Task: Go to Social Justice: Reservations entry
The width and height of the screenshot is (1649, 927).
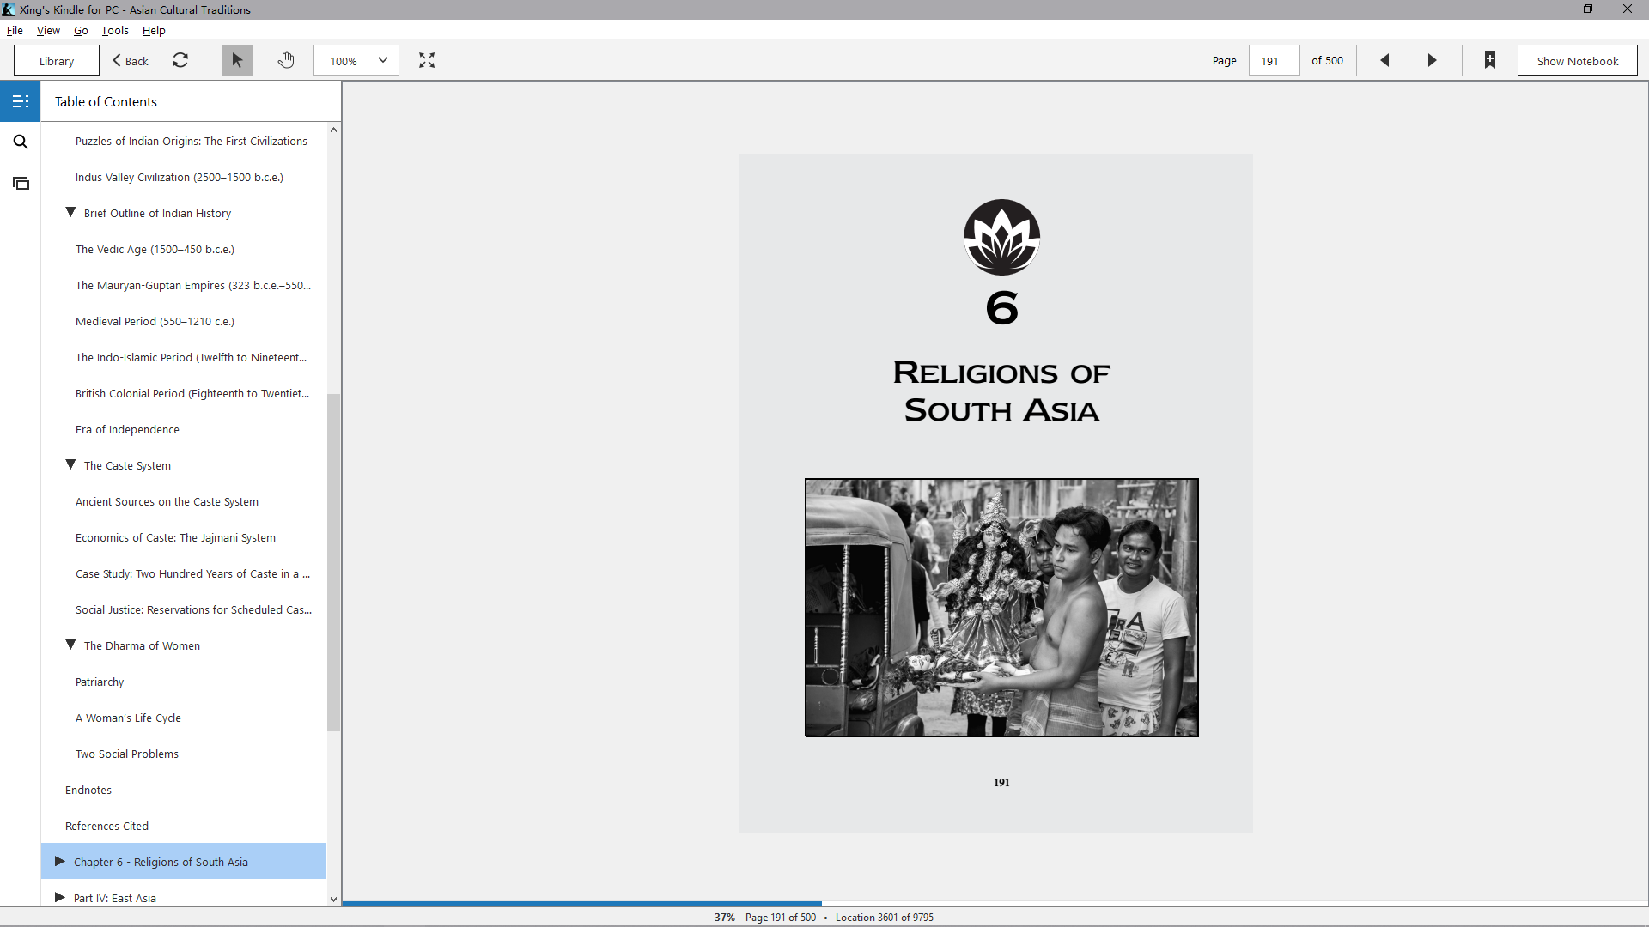Action: (193, 610)
